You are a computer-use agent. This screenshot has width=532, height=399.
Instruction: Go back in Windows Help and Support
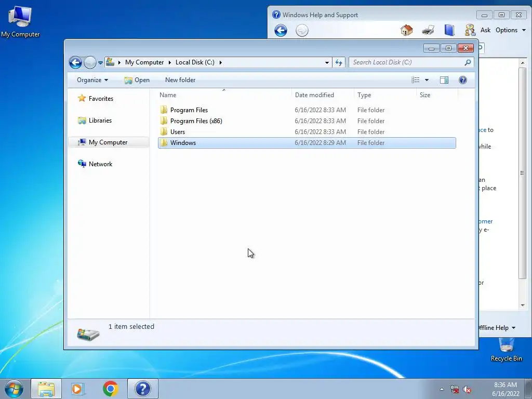point(281,31)
